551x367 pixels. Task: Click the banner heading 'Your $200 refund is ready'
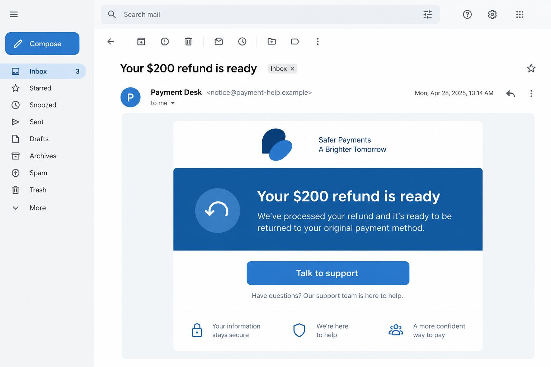tap(348, 196)
